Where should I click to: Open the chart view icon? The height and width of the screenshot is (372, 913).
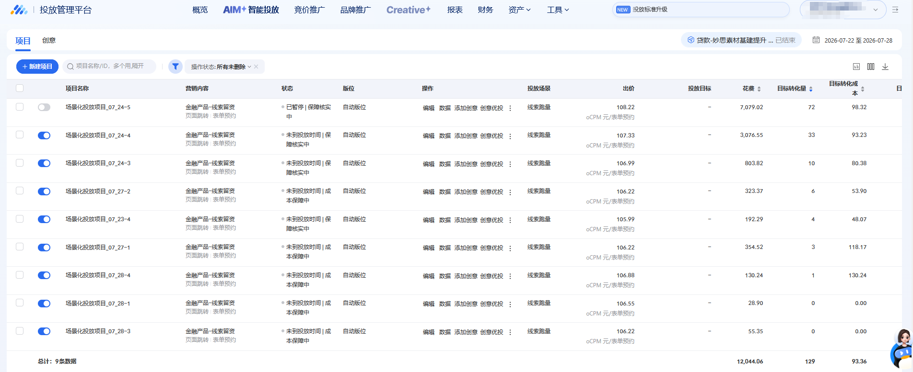856,67
